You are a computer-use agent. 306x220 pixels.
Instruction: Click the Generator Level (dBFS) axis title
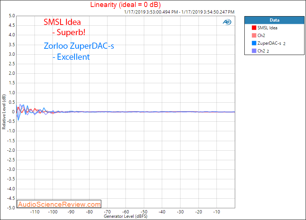(x=125, y=216)
